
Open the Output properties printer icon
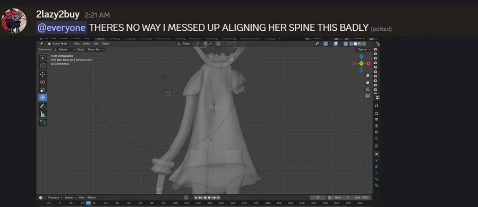point(377,119)
